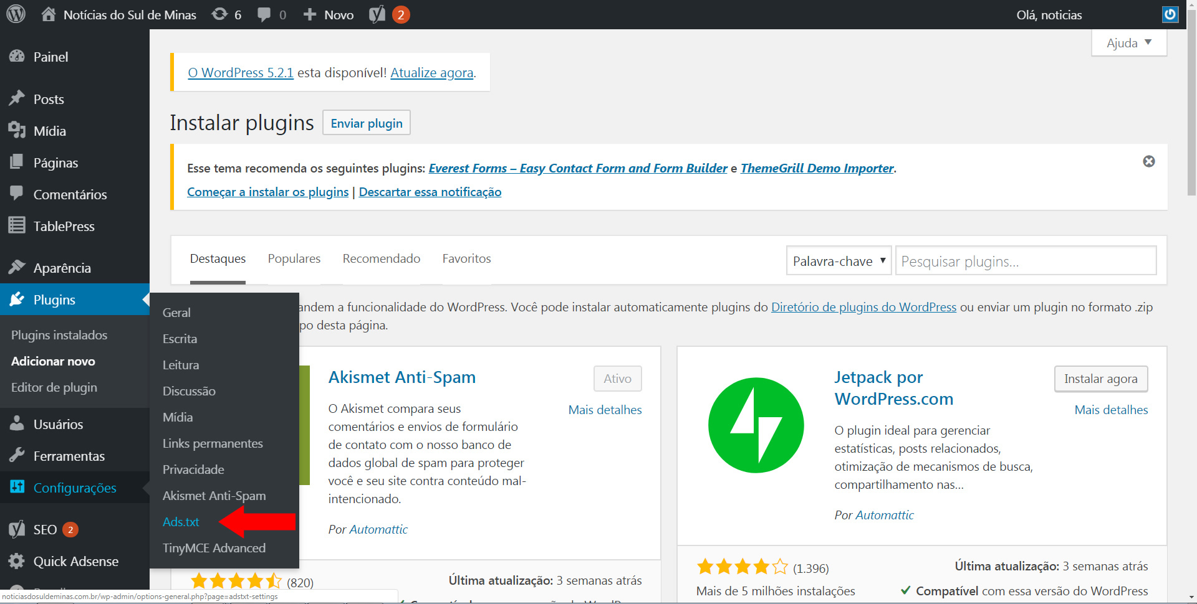The height and width of the screenshot is (604, 1197).
Task: Open the WordPress logo menu
Action: tap(16, 14)
